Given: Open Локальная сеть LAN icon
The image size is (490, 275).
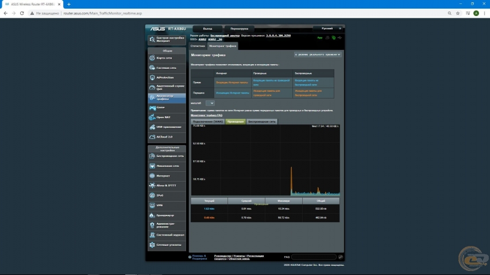Looking at the screenshot, I should point(152,166).
